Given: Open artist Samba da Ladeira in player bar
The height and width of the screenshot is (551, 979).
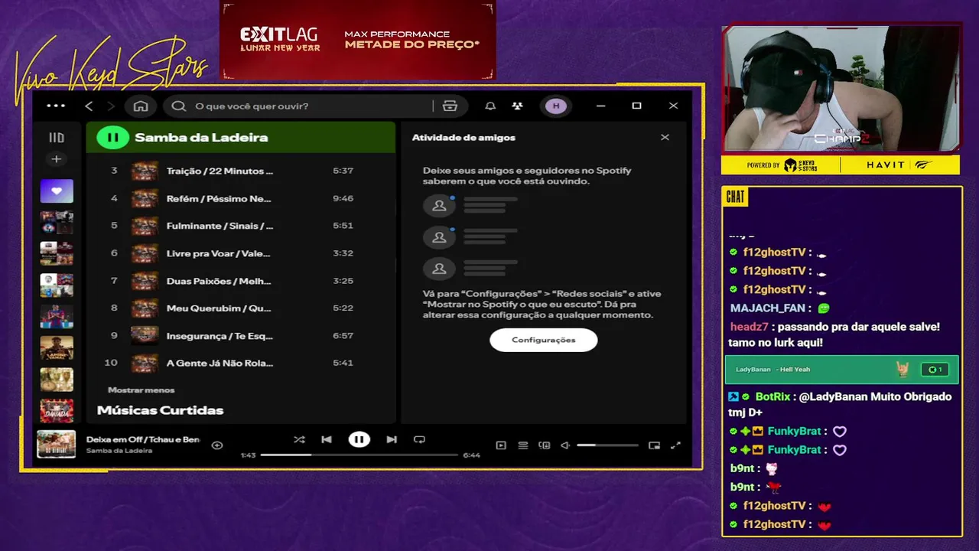Looking at the screenshot, I should pos(119,451).
